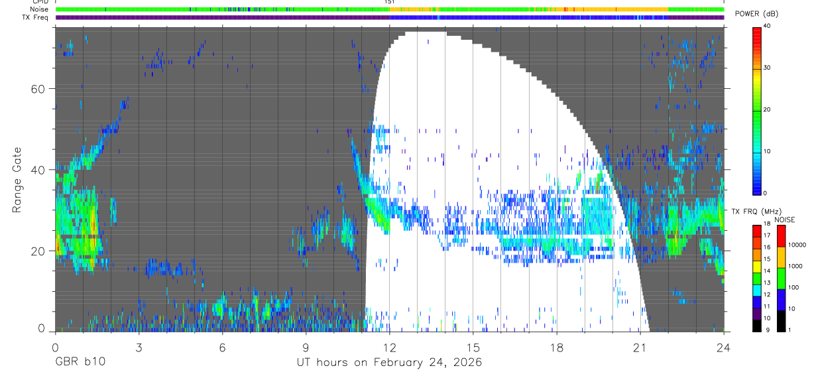
Task: Click the 'POWER (dB)' legend title
Action: click(x=756, y=14)
